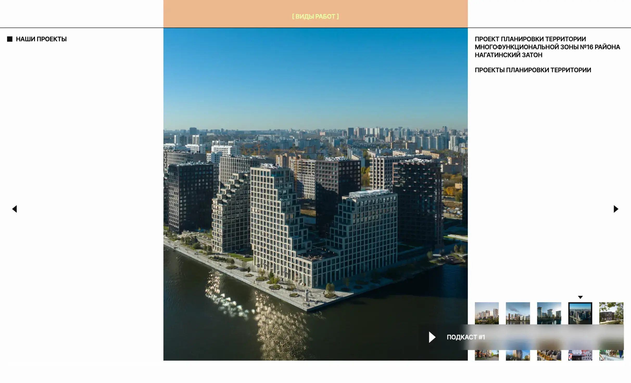Click the down-pointing triangle above selected thumbnail
This screenshot has width=631, height=383.
[x=580, y=297]
